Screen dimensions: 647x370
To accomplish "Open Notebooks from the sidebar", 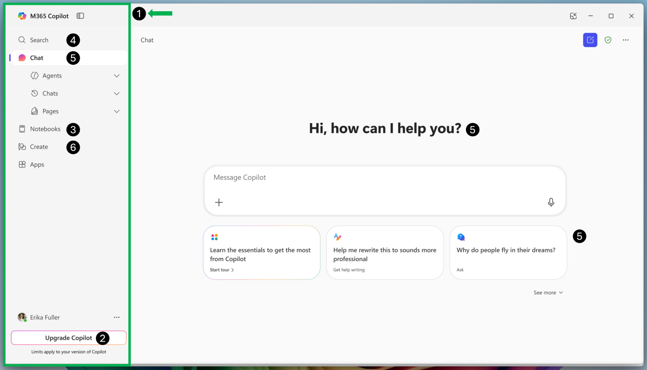I will 45,129.
